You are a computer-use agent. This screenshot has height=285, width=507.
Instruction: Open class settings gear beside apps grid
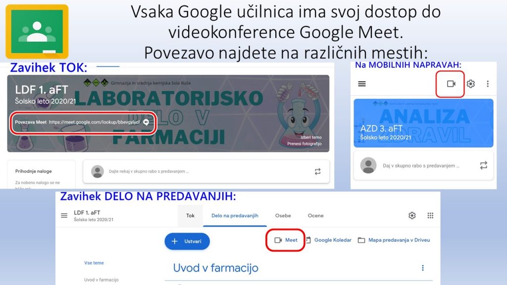coord(412,216)
